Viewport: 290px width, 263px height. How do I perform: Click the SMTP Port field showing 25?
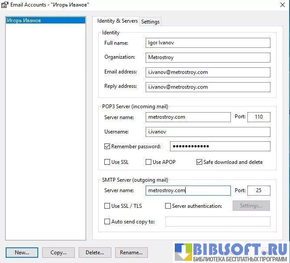coord(258,191)
